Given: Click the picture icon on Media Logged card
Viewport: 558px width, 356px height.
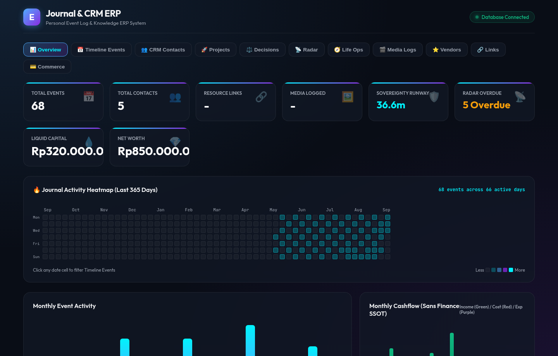Looking at the screenshot, I should point(348,97).
